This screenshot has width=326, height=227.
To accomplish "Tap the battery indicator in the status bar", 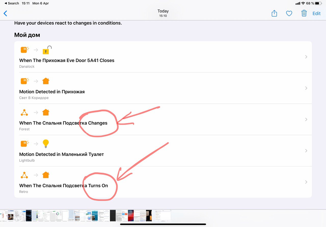I will (x=318, y=3).
